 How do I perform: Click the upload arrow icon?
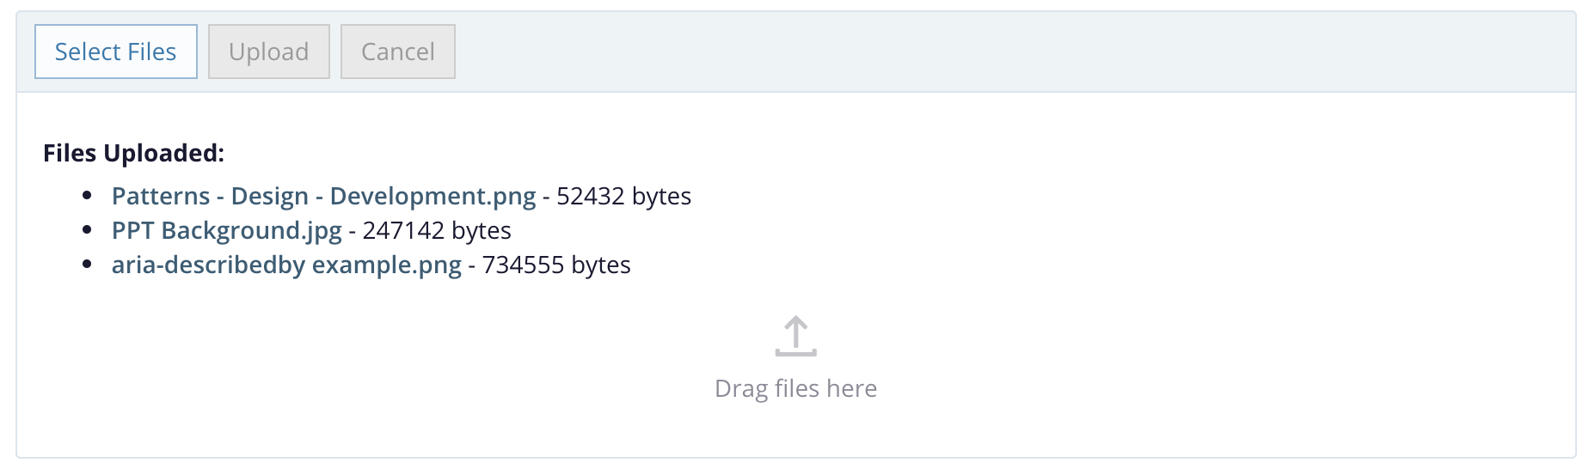click(x=795, y=336)
